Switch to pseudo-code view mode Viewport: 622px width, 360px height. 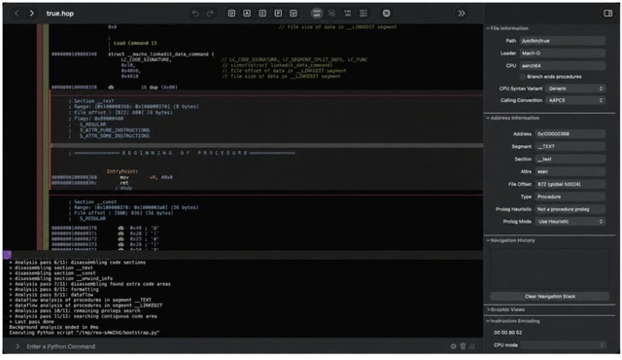[x=332, y=14]
